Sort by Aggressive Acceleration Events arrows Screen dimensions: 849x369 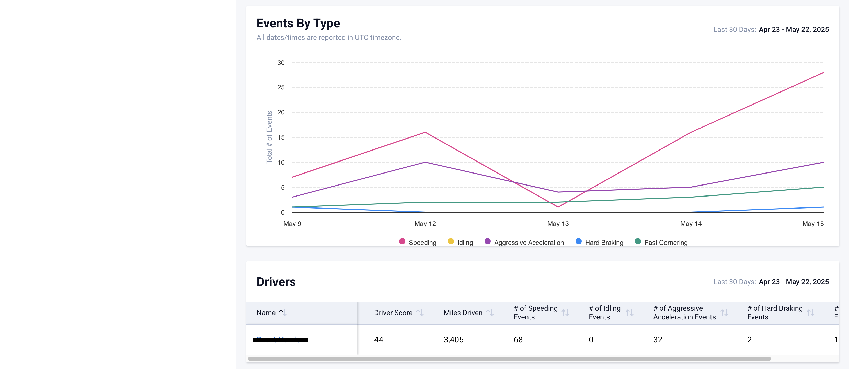(724, 313)
